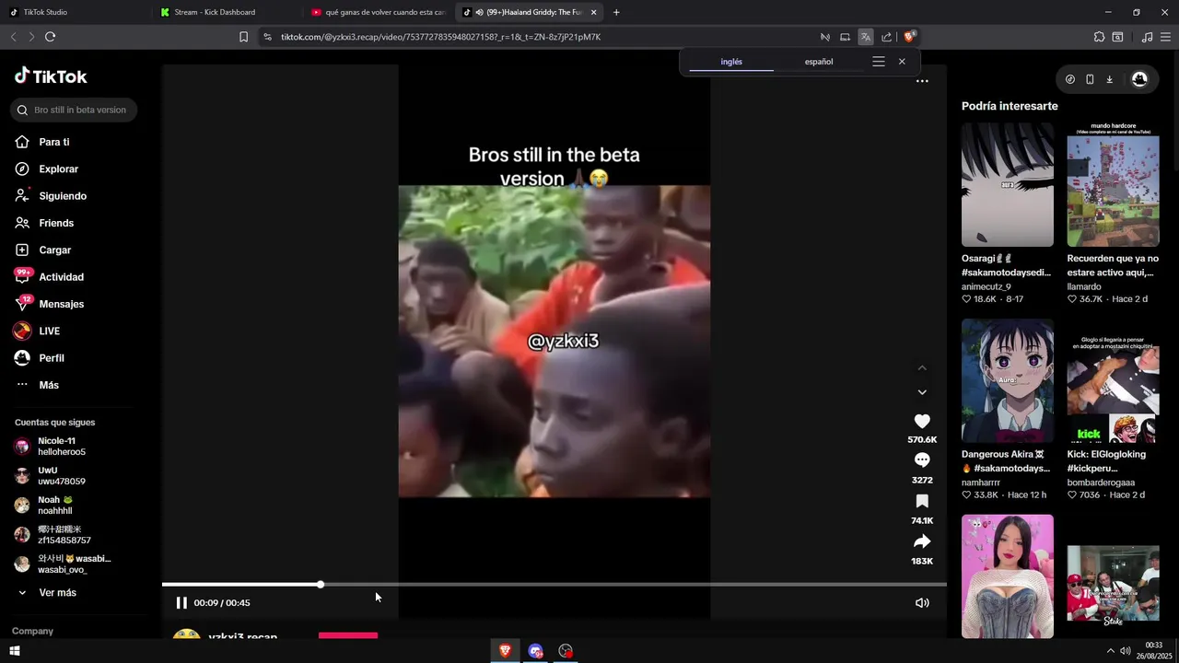
Task: Click the get app phone icon
Action: pyautogui.click(x=1090, y=79)
